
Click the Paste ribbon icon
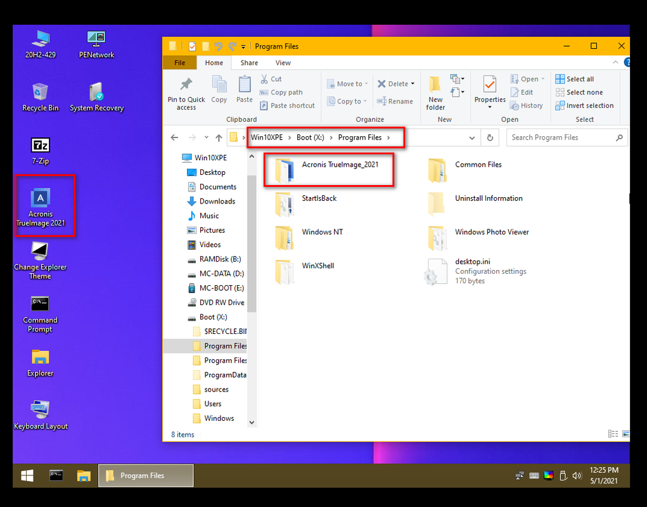coord(244,89)
